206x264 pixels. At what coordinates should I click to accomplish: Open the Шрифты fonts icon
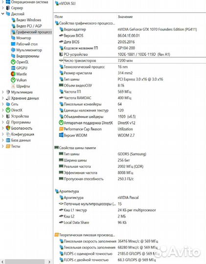pyautogui.click(x=13, y=86)
